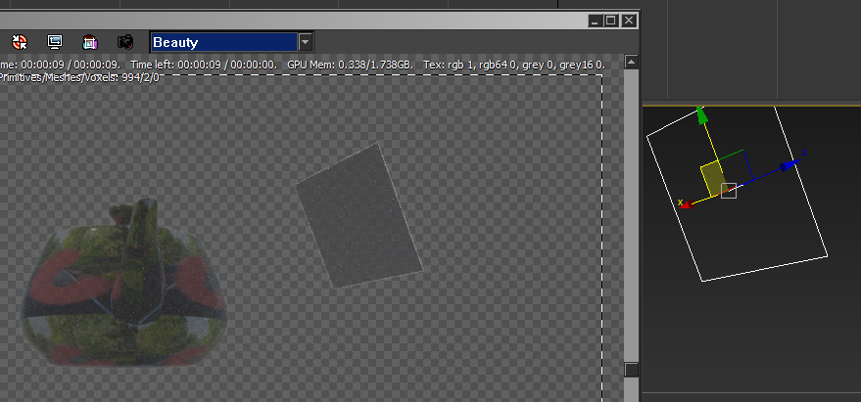Click the red X axis arrow of gizmo
Viewport: 861px width, 402px height.
click(x=685, y=204)
